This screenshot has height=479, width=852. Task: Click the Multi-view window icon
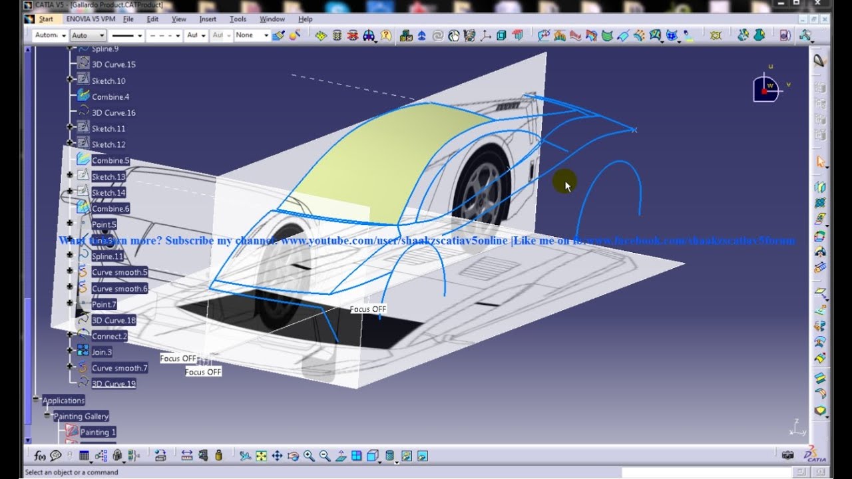357,456
